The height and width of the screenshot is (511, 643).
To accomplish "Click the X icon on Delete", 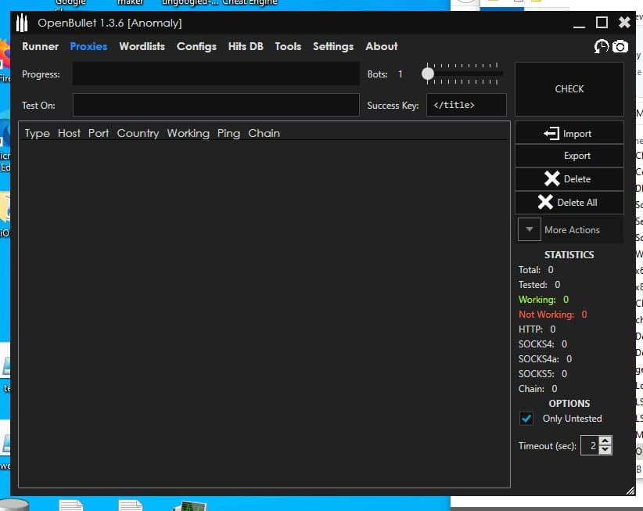I will (x=552, y=179).
